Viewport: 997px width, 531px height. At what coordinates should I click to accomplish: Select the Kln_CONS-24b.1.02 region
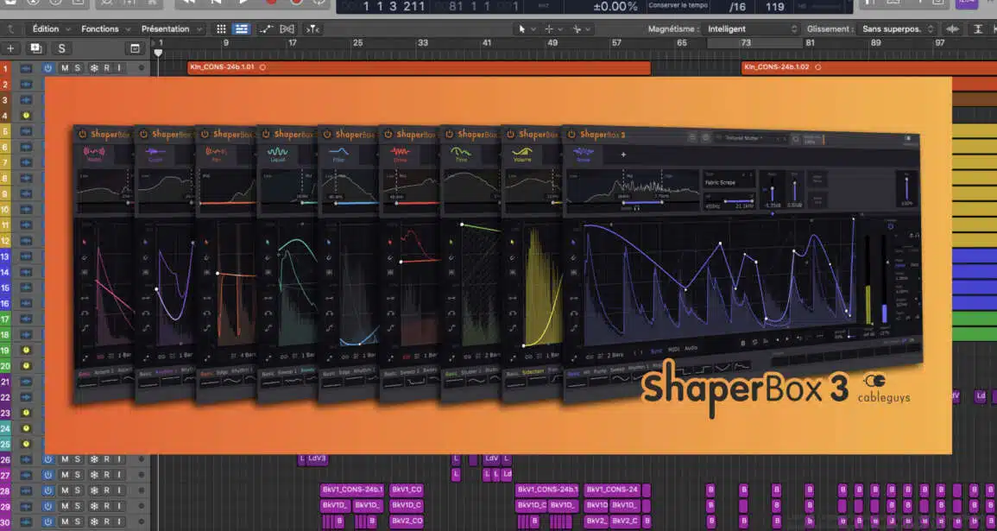[x=869, y=67]
